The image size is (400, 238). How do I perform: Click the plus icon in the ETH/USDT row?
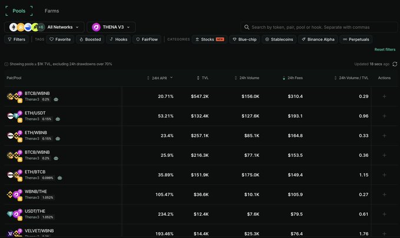click(384, 116)
